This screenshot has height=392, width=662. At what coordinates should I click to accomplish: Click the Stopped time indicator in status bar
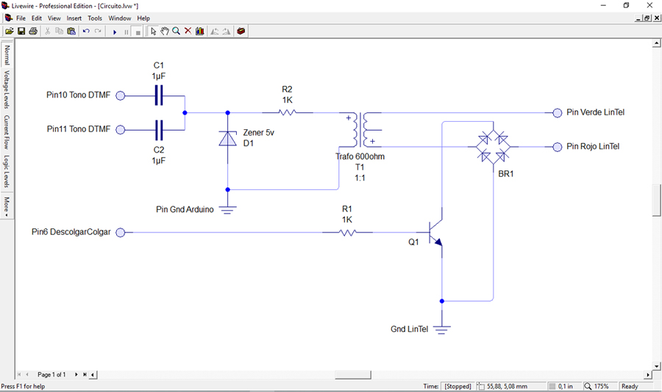coord(458,386)
